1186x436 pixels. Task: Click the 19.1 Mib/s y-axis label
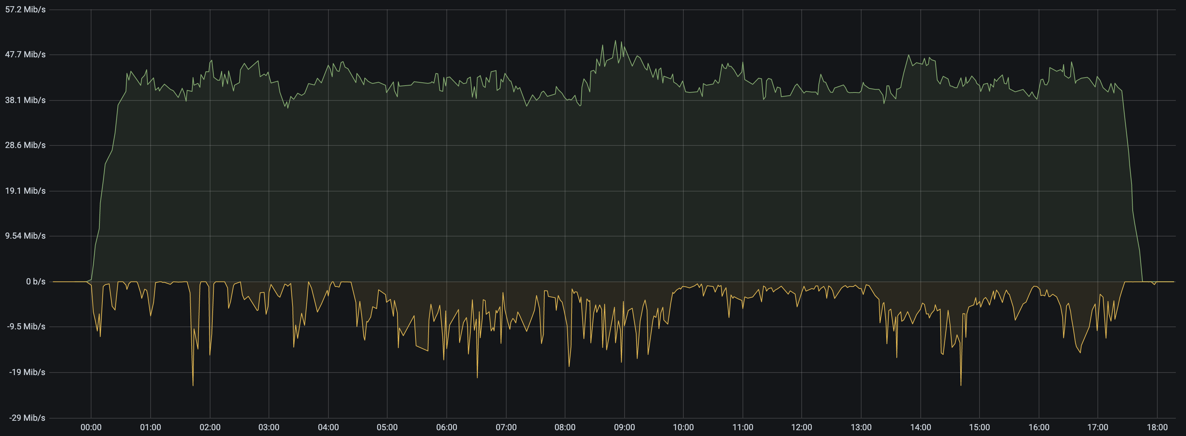25,190
